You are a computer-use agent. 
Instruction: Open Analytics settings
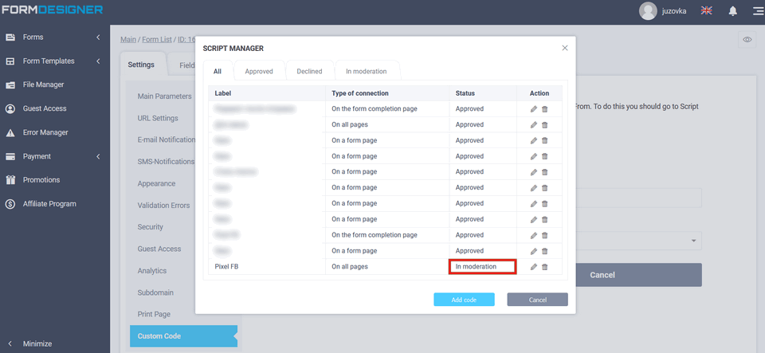(151, 271)
